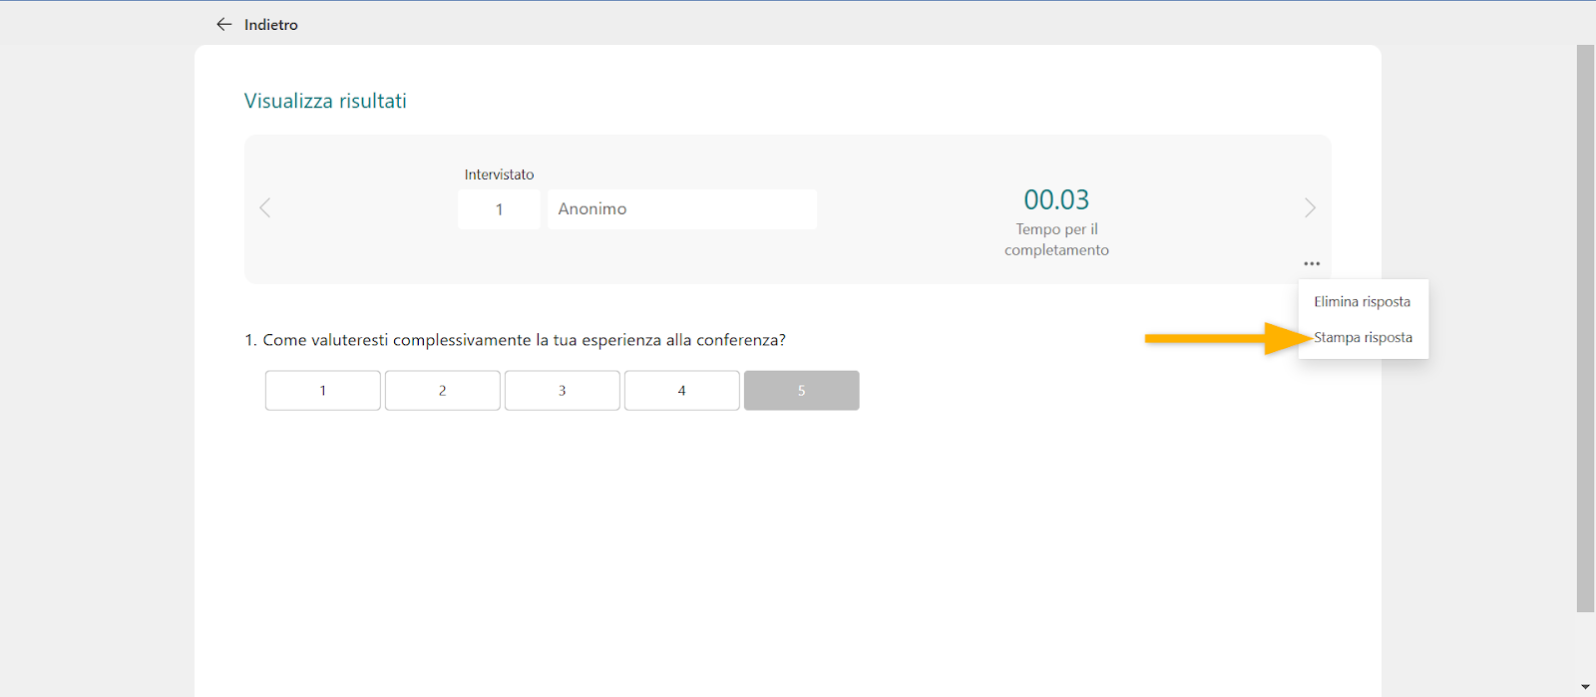Select rating 1 for conference experience

point(323,391)
